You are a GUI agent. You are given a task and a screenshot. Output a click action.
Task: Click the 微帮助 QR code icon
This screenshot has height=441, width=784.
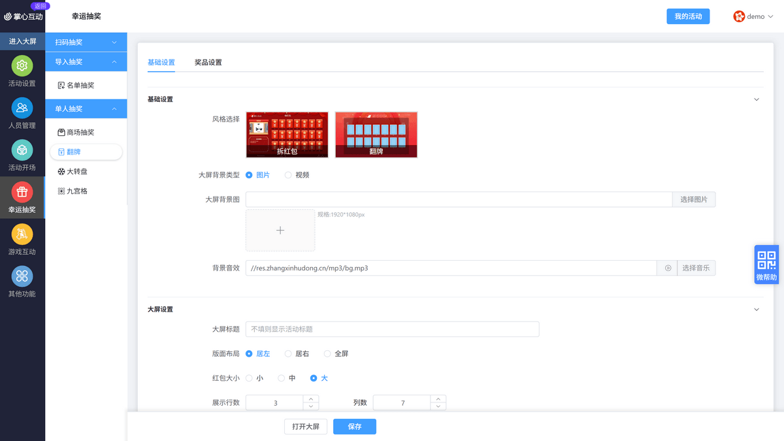click(x=767, y=261)
